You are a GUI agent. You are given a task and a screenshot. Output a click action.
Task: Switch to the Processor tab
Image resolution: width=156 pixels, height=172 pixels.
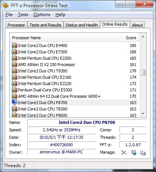coord(16,25)
